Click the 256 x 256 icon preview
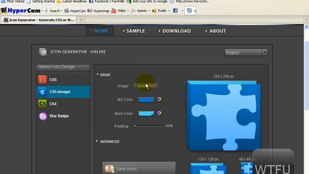309x174 pixels. pos(224,116)
